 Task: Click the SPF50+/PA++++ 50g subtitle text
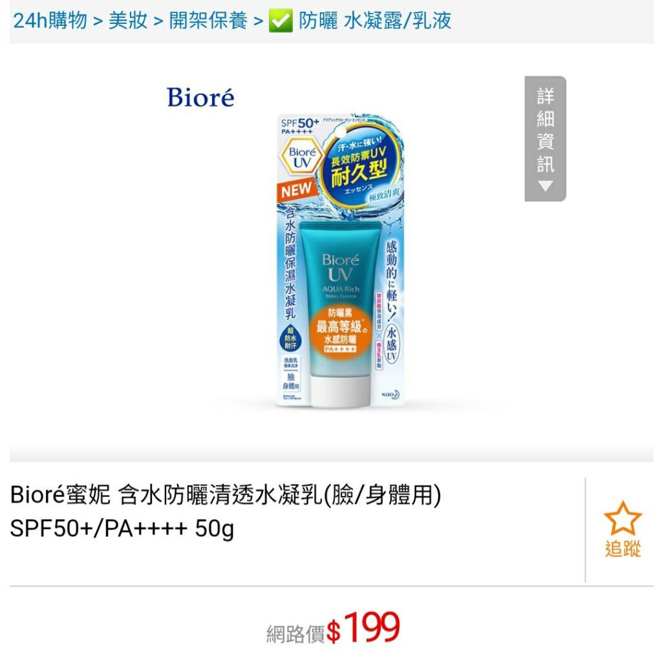click(122, 529)
